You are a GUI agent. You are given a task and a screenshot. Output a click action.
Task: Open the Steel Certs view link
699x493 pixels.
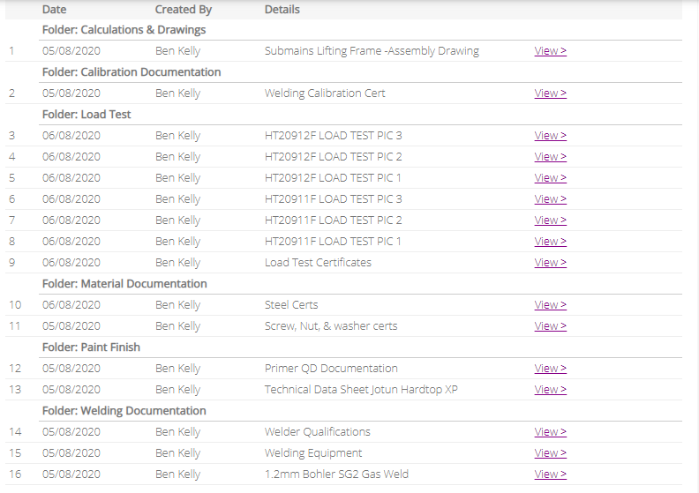tap(550, 305)
